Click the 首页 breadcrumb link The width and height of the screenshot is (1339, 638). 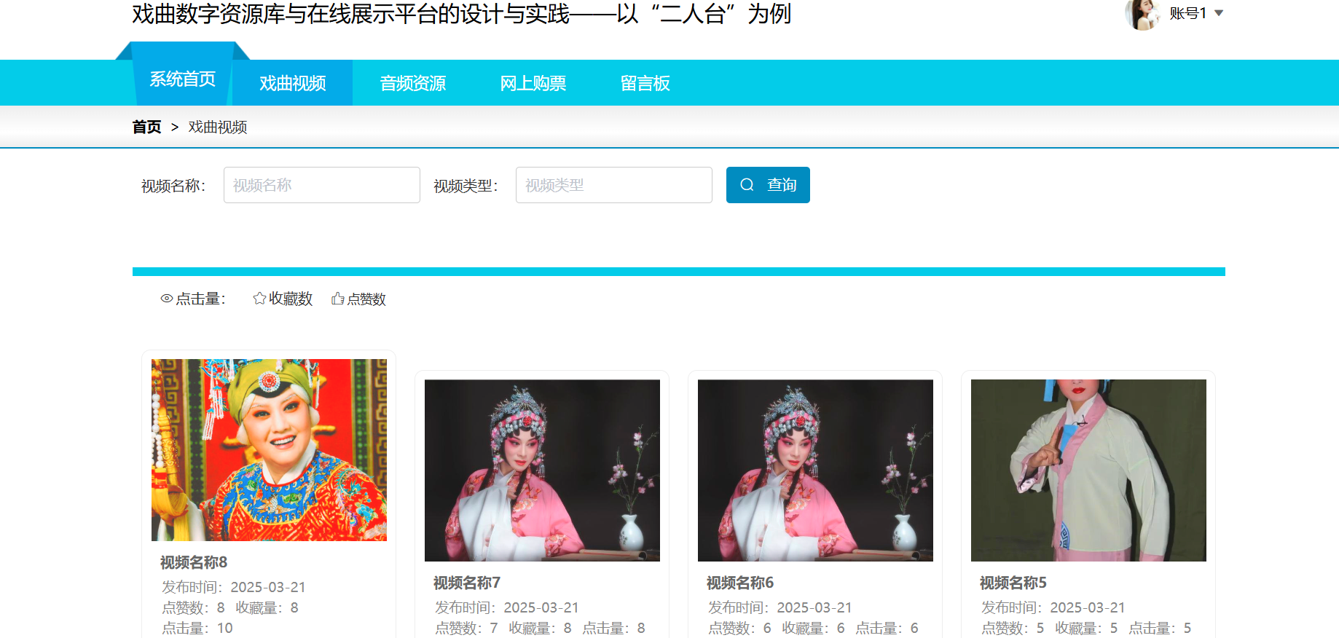pos(146,127)
